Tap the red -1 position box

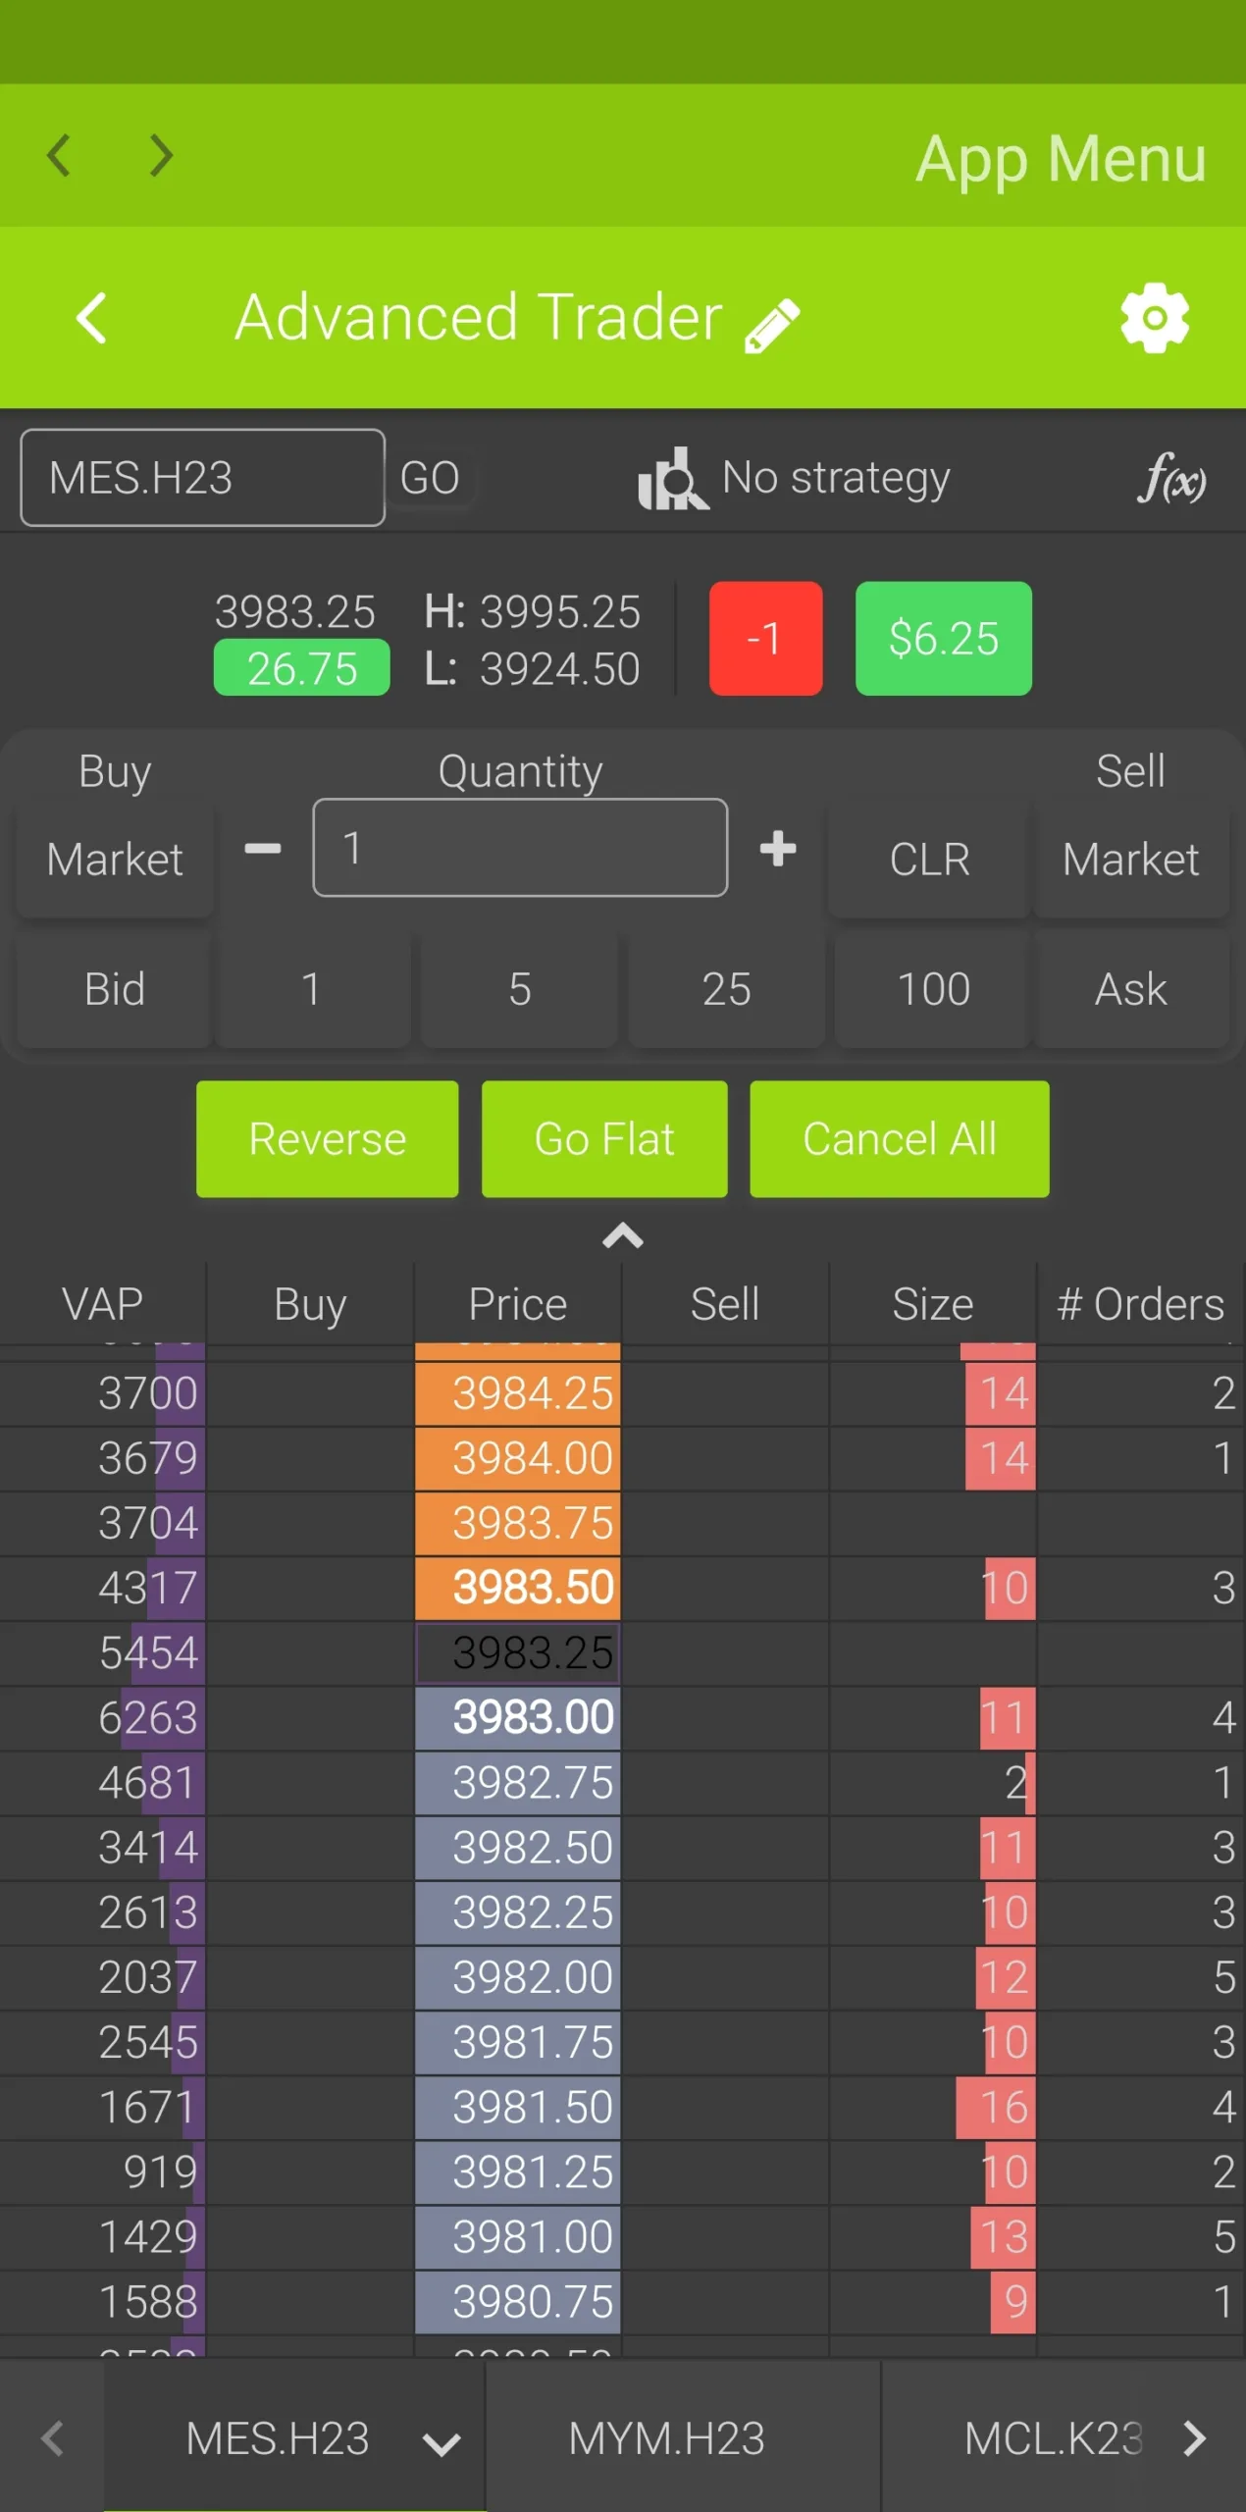coord(765,639)
